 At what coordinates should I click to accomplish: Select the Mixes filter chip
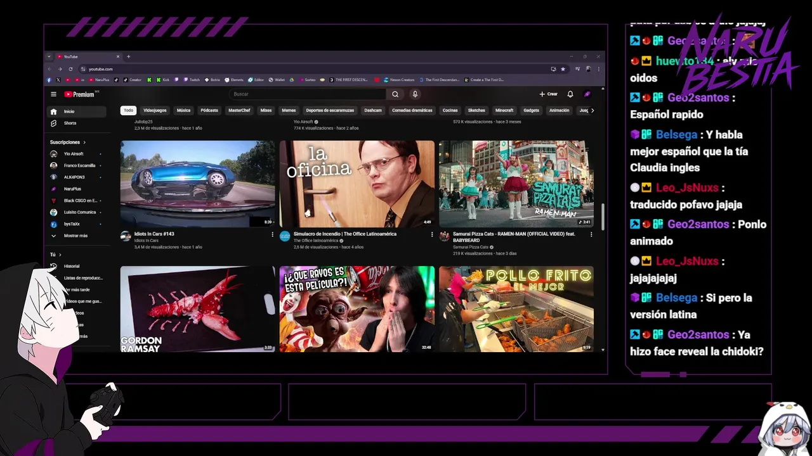(266, 110)
